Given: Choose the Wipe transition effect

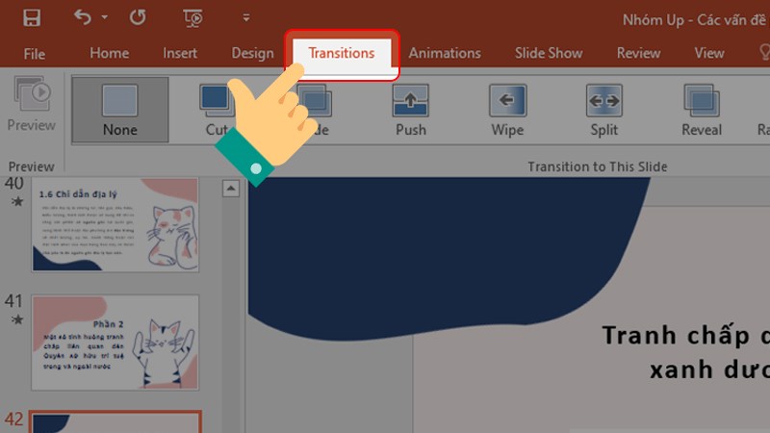Looking at the screenshot, I should pyautogui.click(x=507, y=110).
